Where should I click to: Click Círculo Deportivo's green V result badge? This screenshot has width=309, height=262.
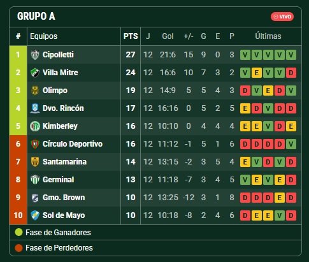(x=291, y=144)
